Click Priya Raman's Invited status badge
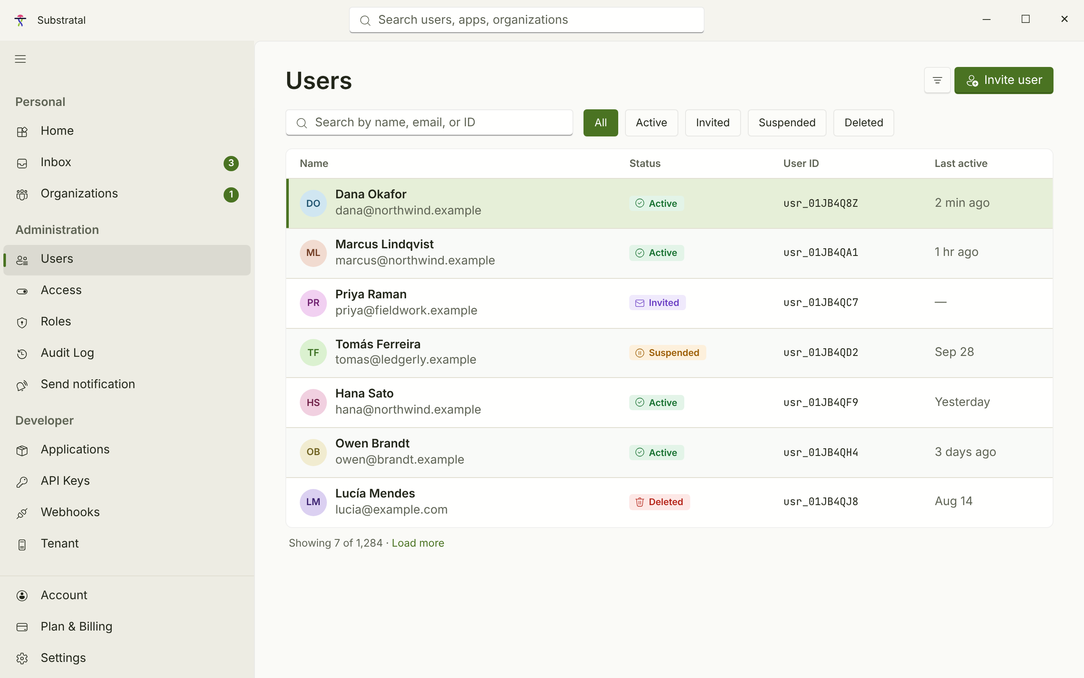1084x678 pixels. click(657, 303)
